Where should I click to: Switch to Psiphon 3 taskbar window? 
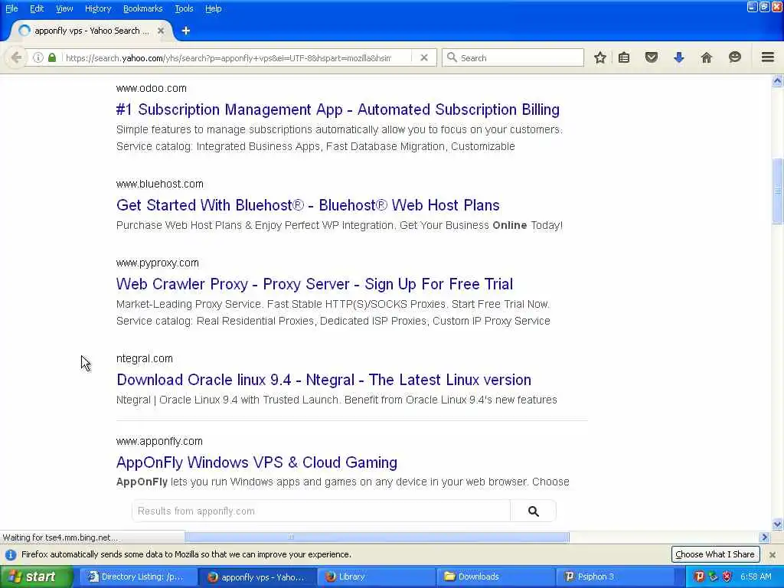pyautogui.click(x=616, y=577)
